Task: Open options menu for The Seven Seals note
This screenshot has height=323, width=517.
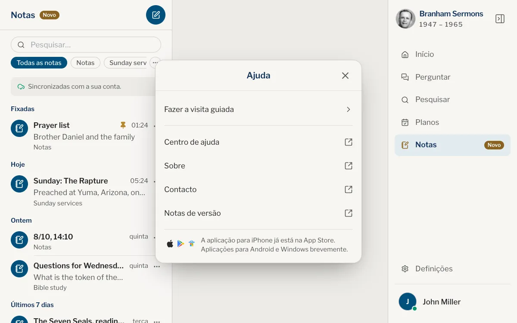Action: pos(157,321)
